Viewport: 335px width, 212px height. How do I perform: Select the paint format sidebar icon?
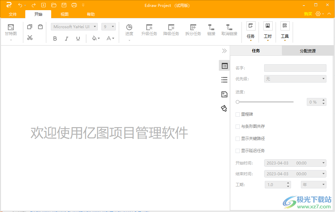pos(224,108)
